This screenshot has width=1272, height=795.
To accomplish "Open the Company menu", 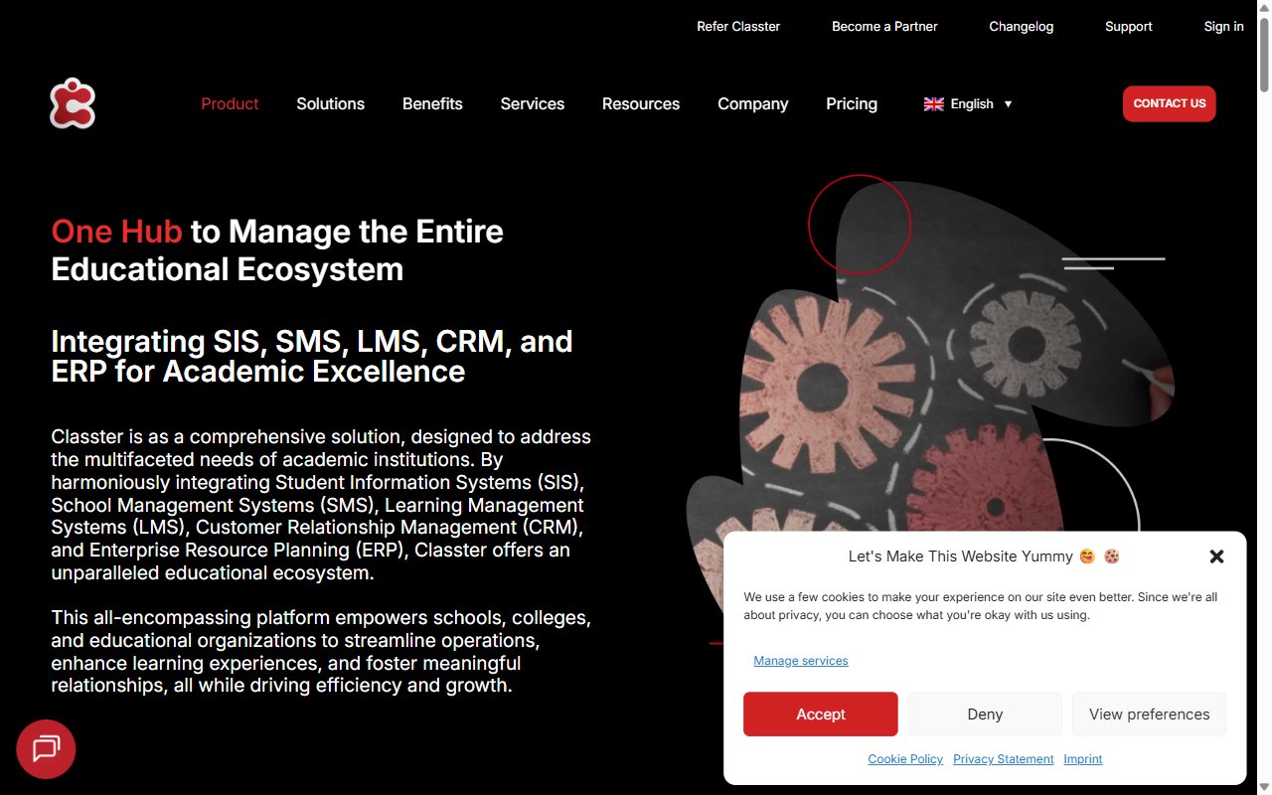I will click(752, 103).
